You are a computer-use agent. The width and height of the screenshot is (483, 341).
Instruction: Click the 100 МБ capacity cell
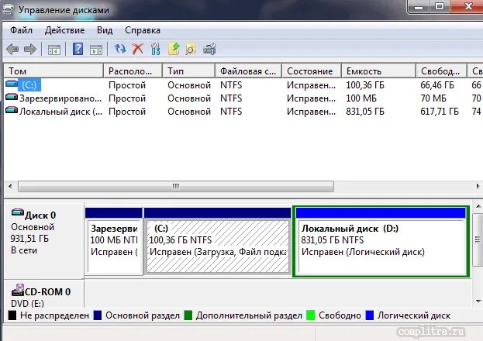361,98
